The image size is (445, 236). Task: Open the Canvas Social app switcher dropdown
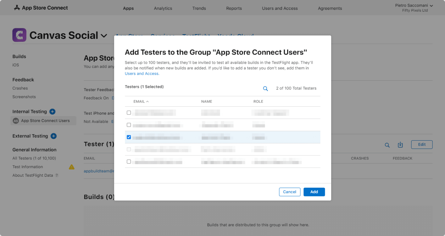click(104, 36)
